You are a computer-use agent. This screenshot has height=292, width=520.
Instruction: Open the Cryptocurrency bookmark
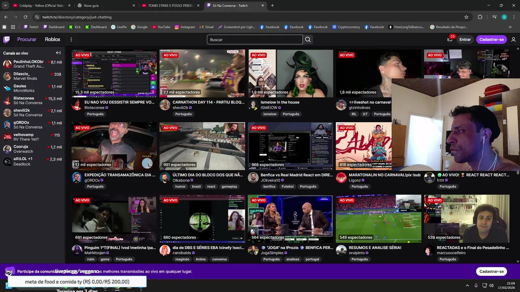click(346, 27)
